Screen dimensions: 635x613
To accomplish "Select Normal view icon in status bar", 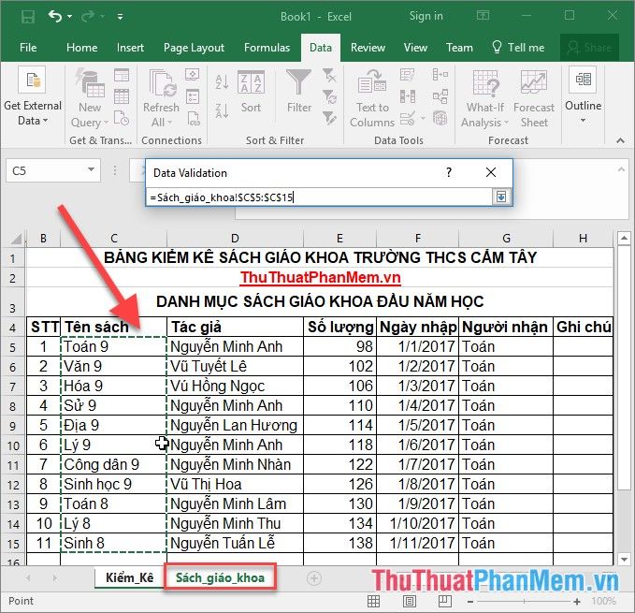I will (x=373, y=601).
